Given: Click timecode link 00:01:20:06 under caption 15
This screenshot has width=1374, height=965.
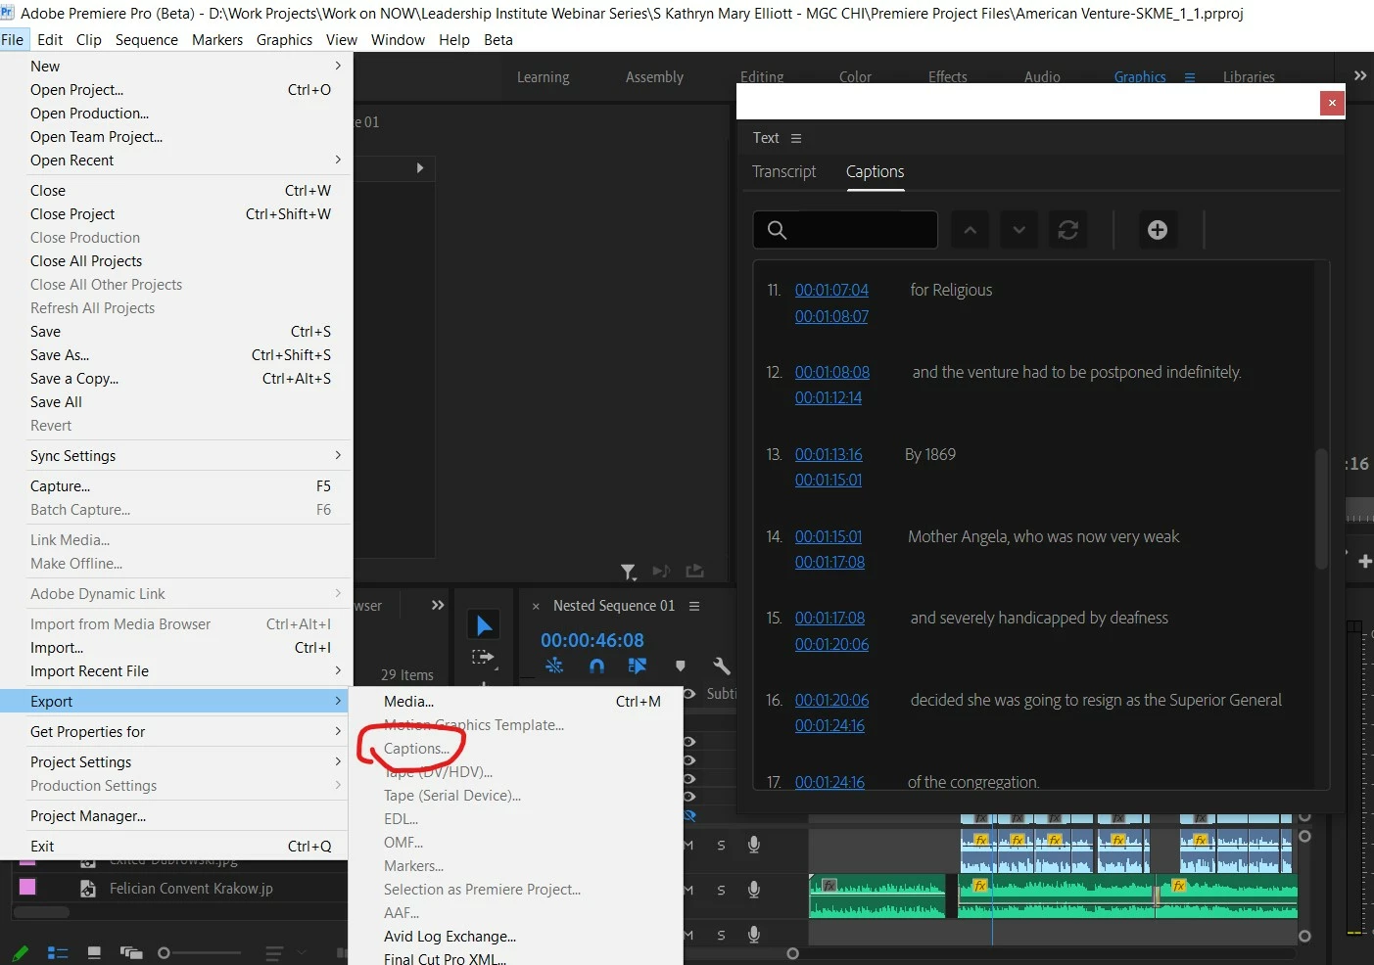Looking at the screenshot, I should pyautogui.click(x=831, y=644).
